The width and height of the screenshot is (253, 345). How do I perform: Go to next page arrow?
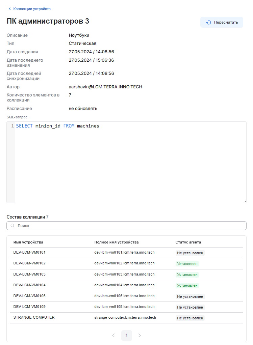tap(140, 335)
